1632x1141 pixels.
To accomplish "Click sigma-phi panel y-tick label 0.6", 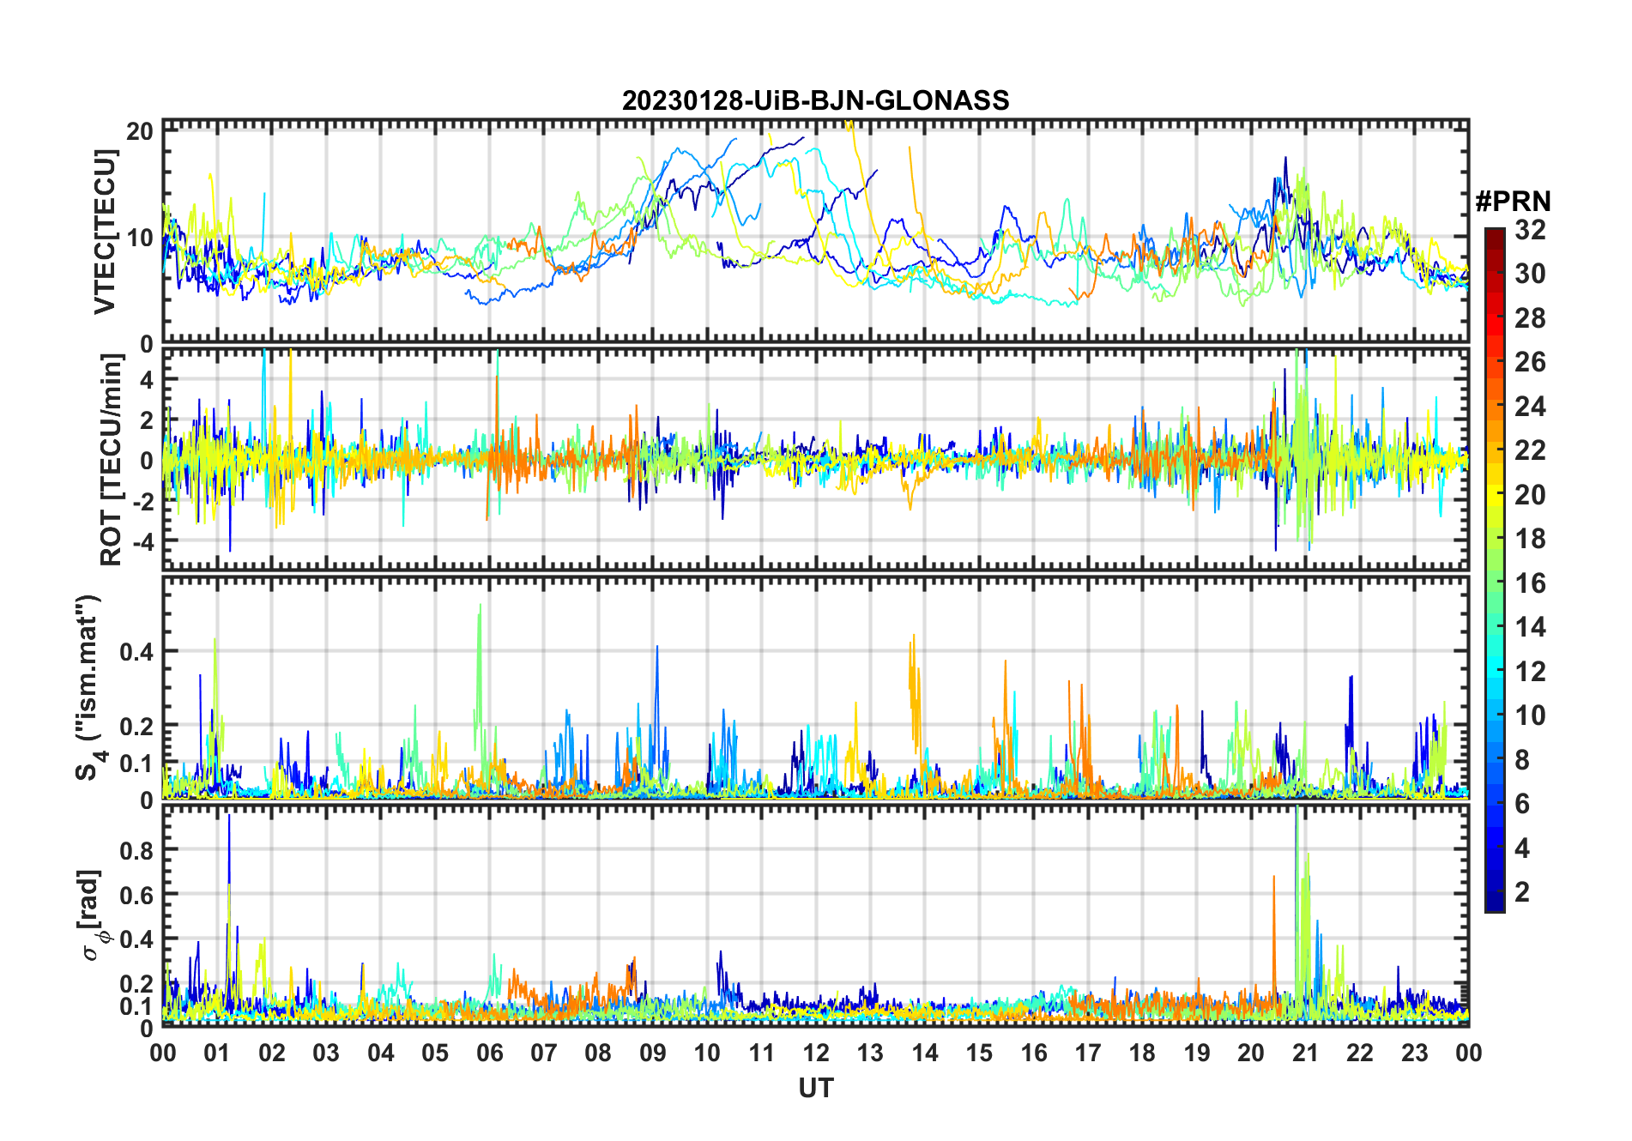I will (x=137, y=895).
